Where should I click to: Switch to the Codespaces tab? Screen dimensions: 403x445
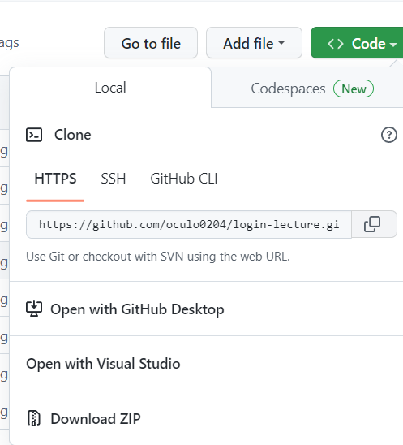coord(307,89)
